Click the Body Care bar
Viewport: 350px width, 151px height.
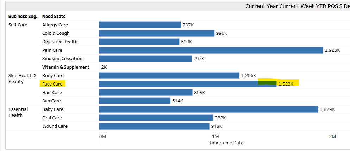coord(169,76)
